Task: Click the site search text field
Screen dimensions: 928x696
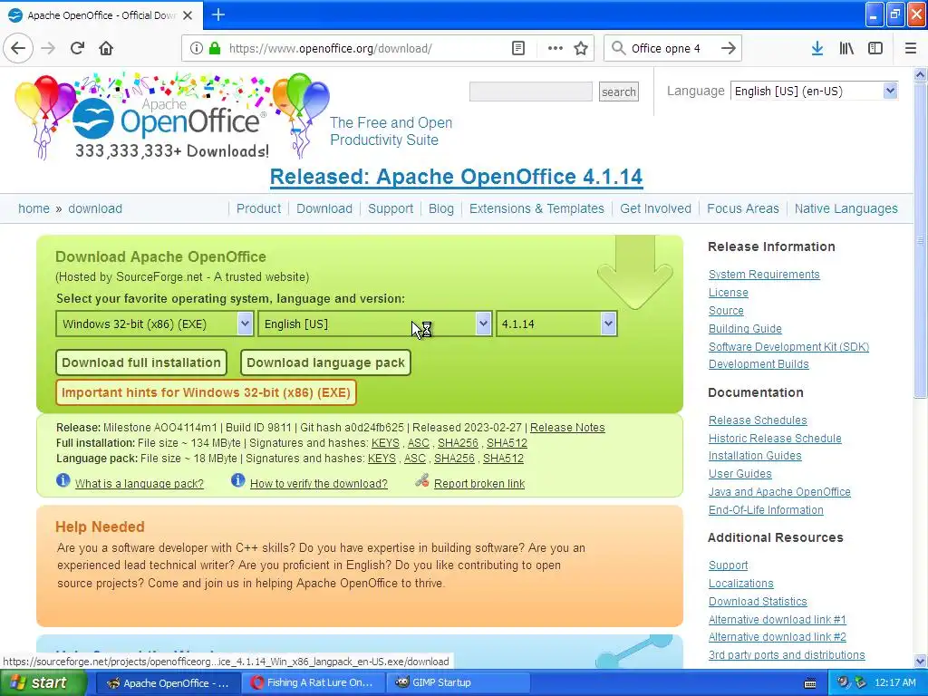Action: coord(531,92)
